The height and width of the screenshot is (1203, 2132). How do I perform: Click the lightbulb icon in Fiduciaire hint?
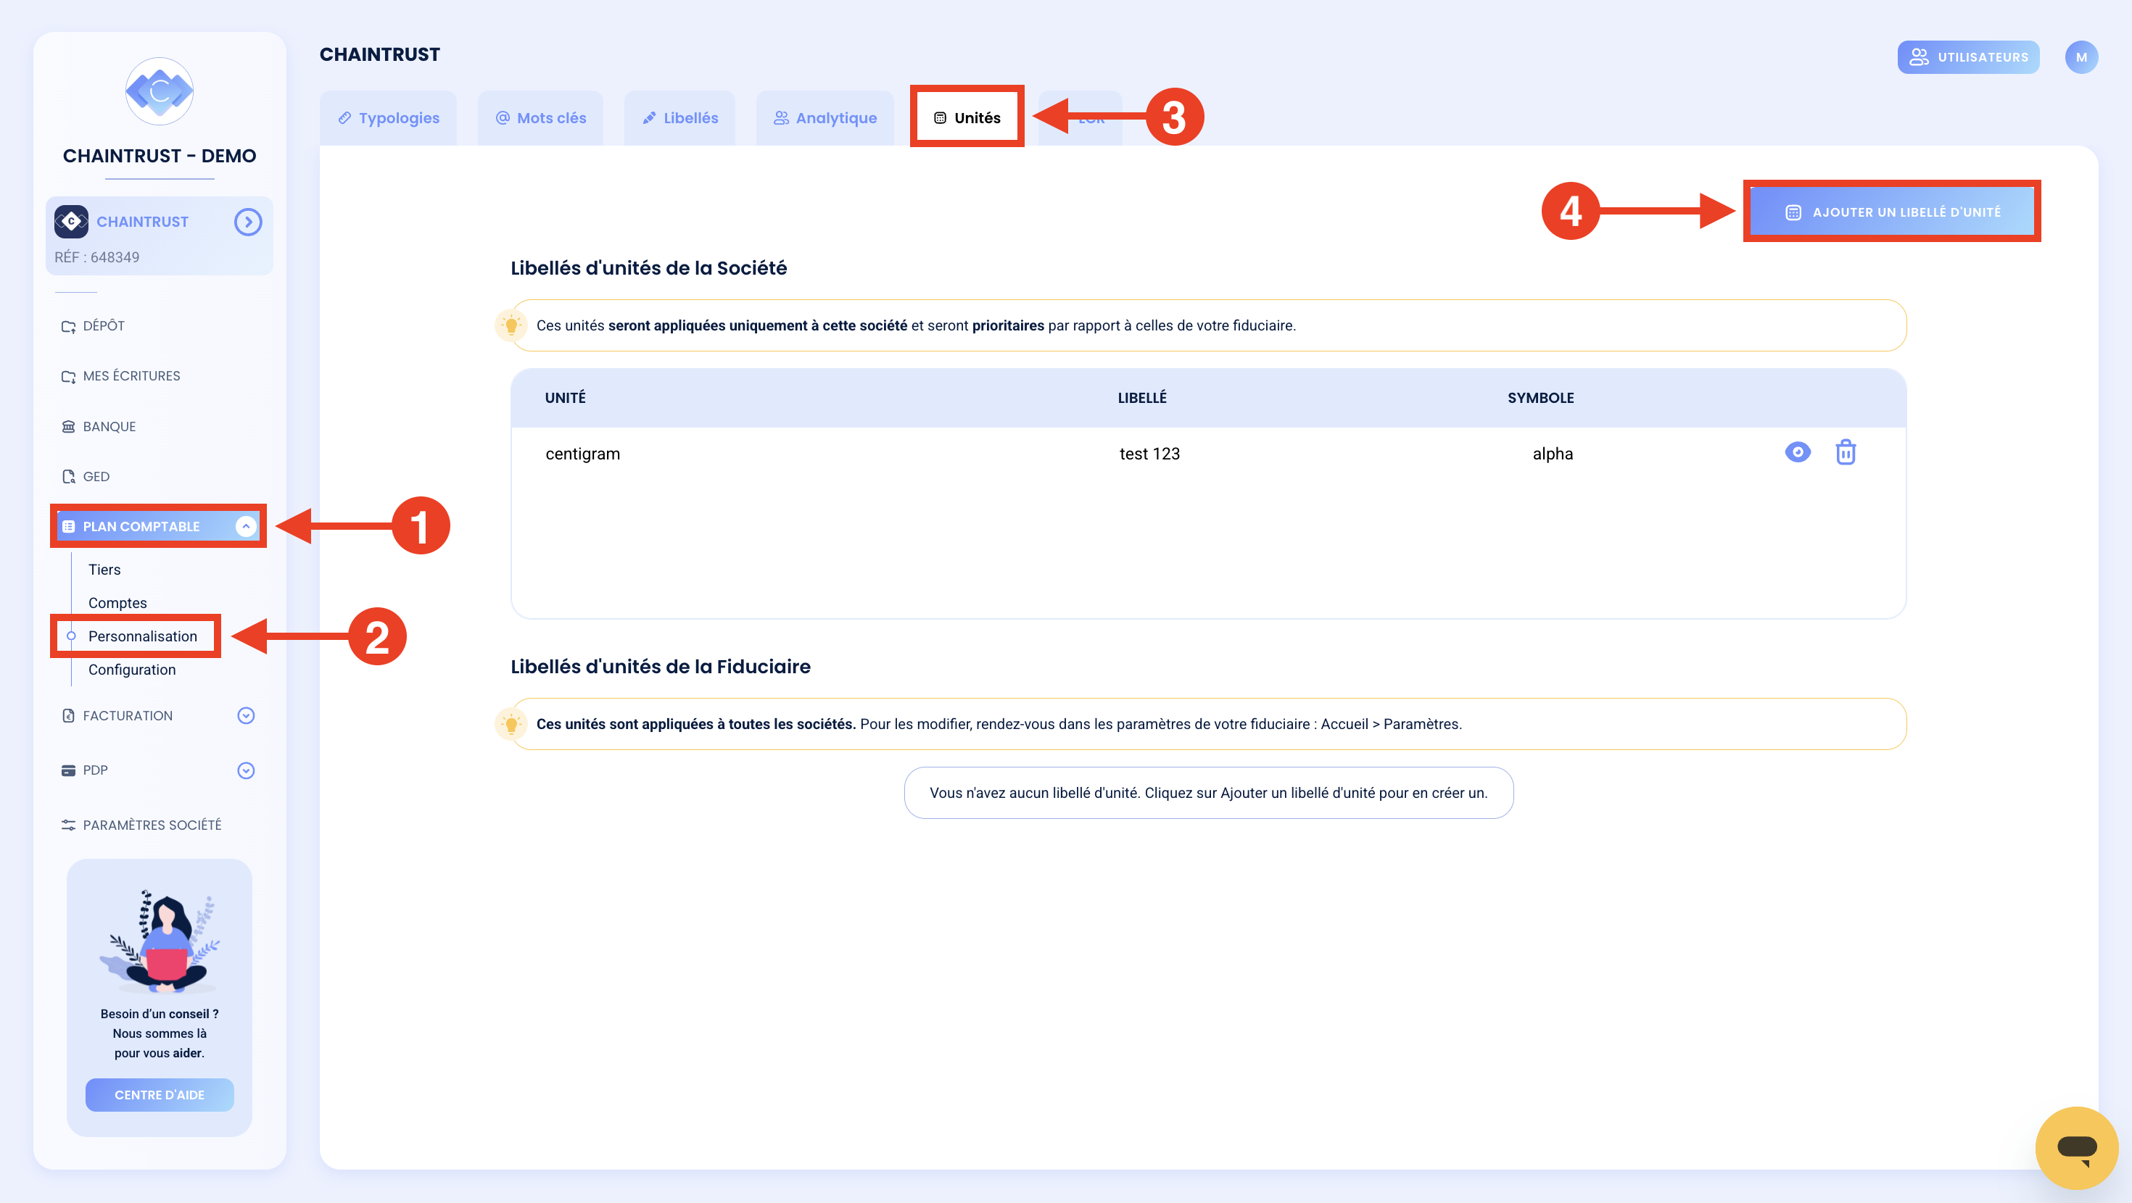(x=511, y=724)
